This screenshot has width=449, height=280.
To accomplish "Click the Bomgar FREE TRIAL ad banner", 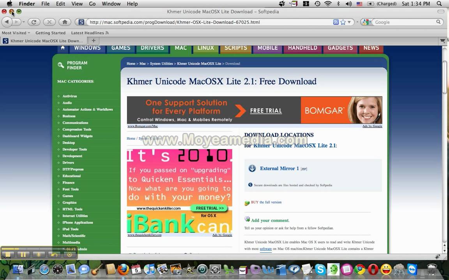I will click(x=254, y=110).
